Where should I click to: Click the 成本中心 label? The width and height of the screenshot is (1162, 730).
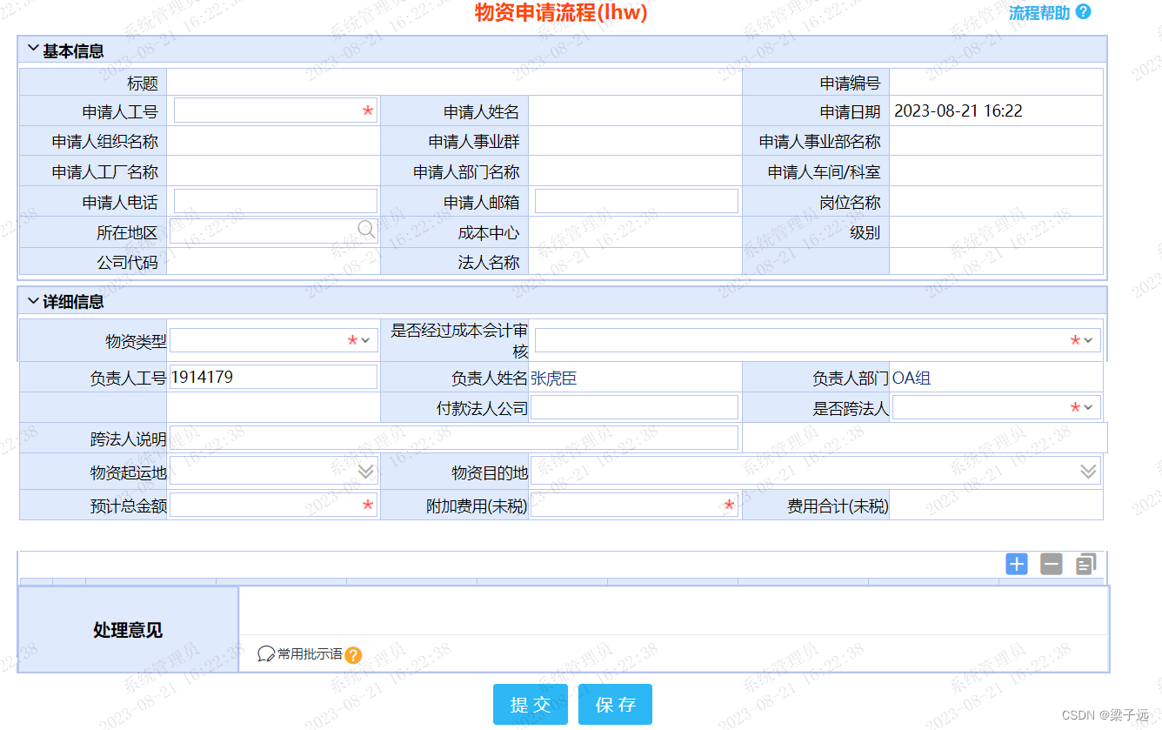point(489,232)
